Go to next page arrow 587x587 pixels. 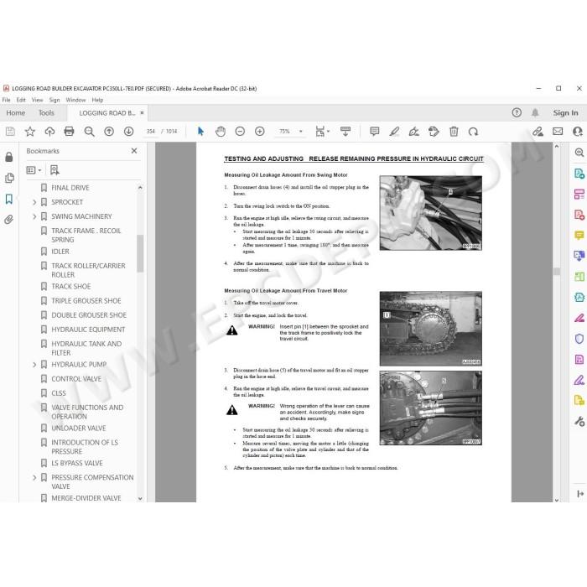pos(129,132)
